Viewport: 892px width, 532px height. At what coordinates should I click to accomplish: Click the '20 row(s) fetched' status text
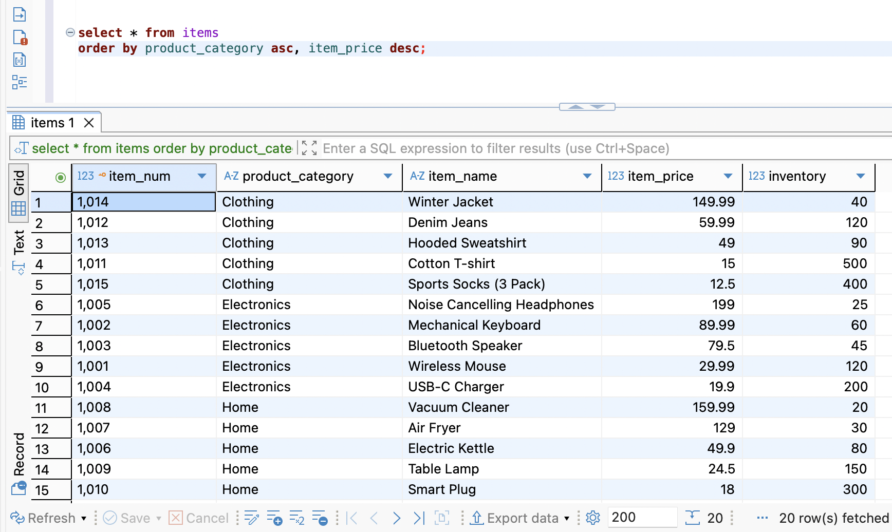click(834, 518)
